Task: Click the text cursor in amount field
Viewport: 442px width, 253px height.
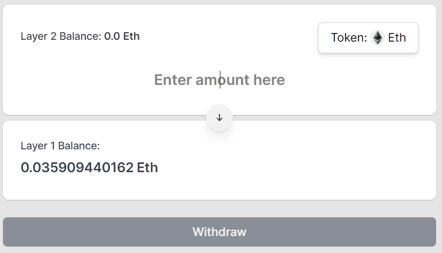Action: [x=220, y=80]
